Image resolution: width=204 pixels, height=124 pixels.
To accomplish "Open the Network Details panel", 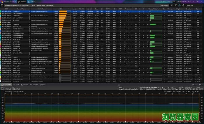I will pos(6,84).
